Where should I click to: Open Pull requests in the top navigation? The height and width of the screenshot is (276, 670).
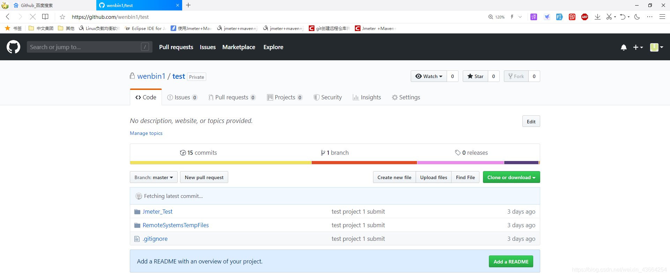click(176, 47)
